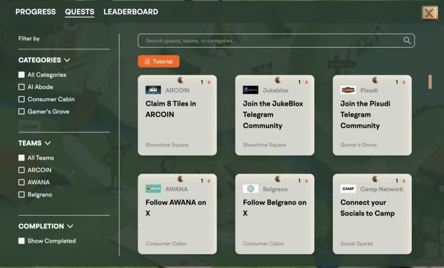Click the Social Sparks label on Camp card

click(x=356, y=244)
